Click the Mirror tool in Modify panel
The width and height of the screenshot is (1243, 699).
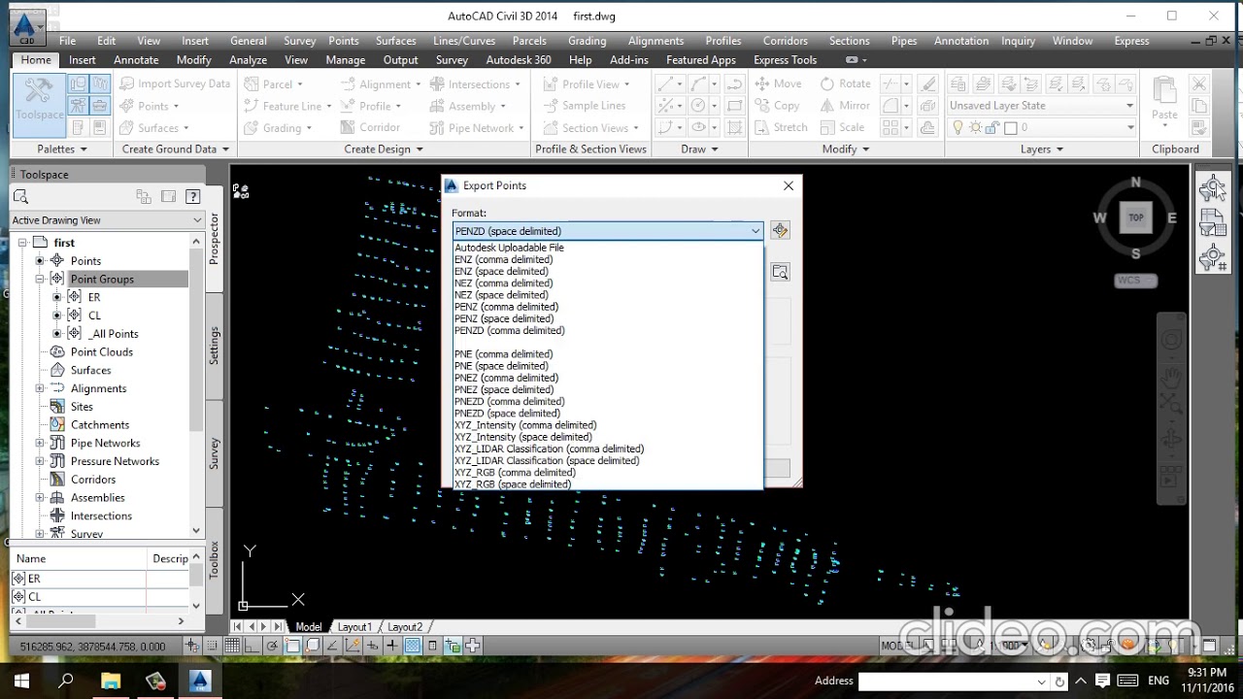click(845, 106)
